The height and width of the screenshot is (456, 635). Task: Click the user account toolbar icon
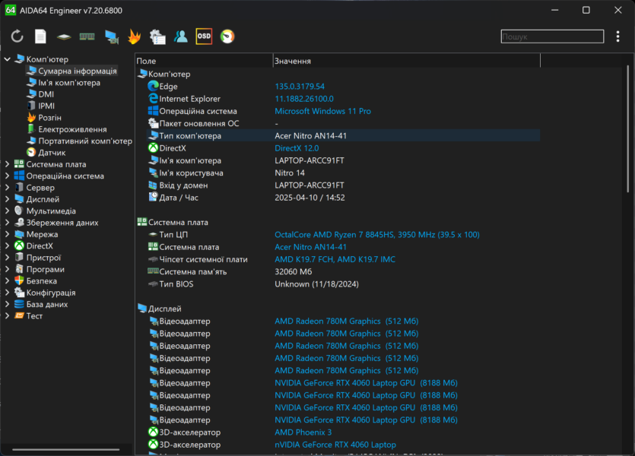181,36
